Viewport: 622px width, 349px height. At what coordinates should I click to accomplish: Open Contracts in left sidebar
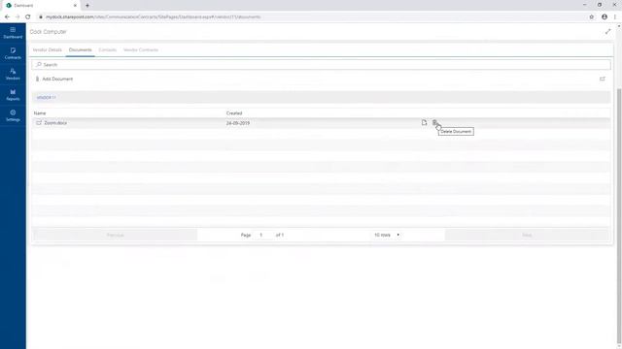click(x=13, y=53)
